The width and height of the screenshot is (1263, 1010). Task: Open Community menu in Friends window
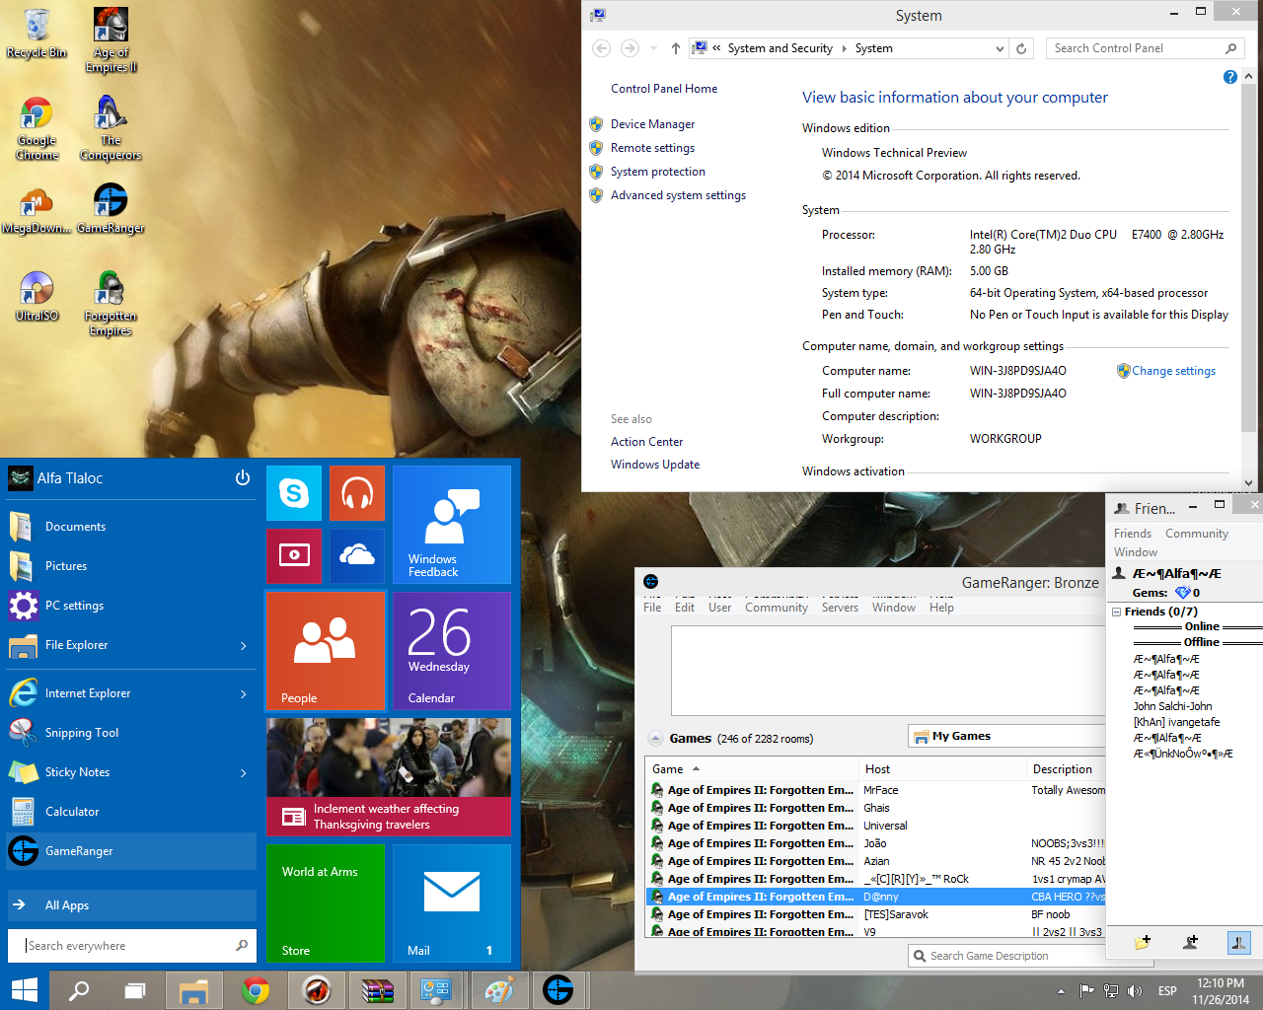1197,534
